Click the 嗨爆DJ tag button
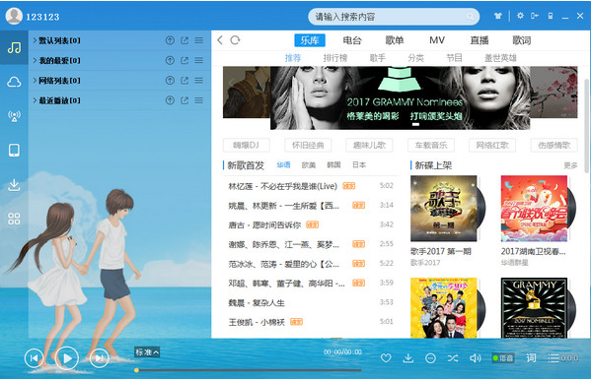This screenshot has width=591, height=380. coord(247,145)
